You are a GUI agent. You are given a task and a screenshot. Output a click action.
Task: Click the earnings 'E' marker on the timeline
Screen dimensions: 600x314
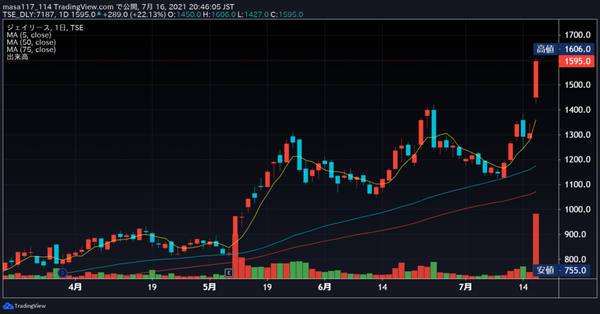click(x=229, y=272)
